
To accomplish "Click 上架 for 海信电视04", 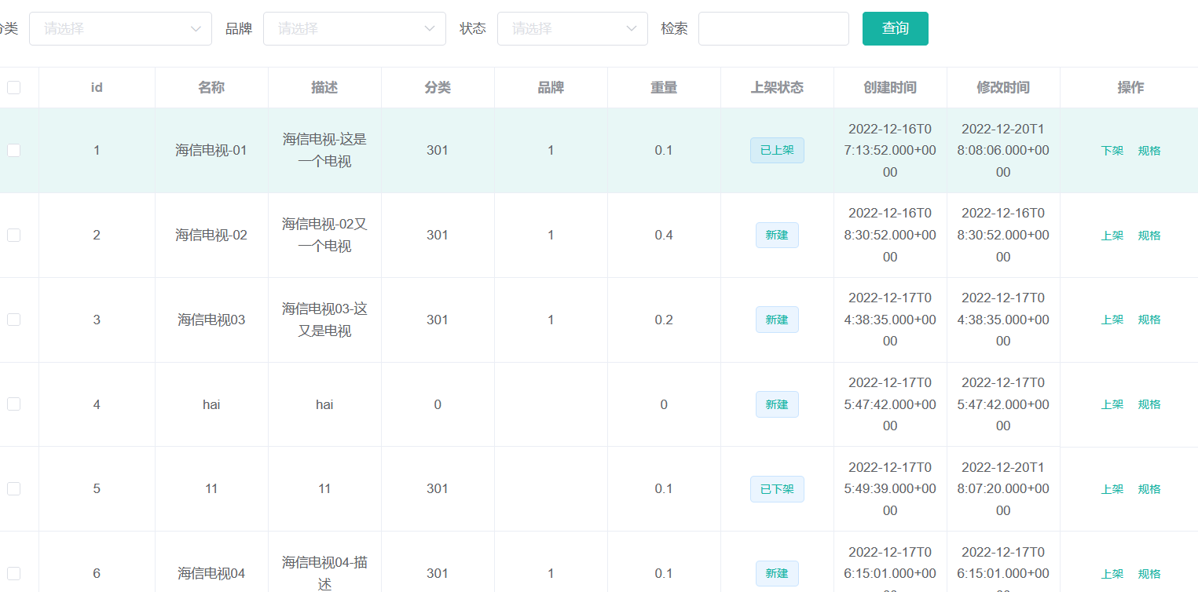I will [1112, 574].
